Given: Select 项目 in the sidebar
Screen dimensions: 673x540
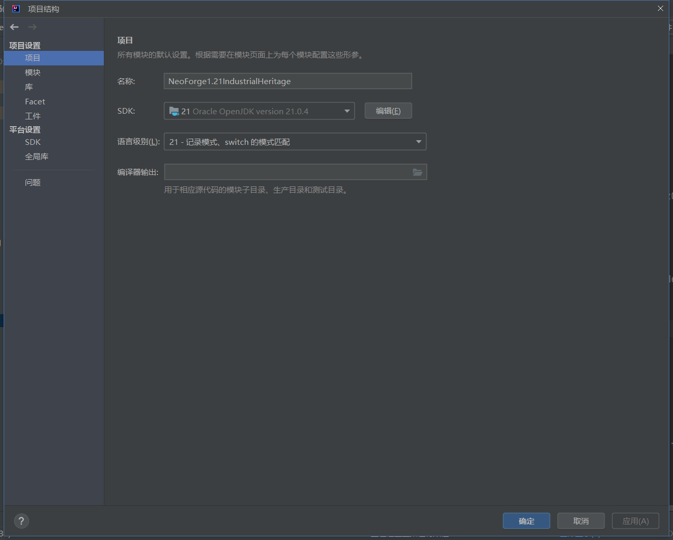Looking at the screenshot, I should pyautogui.click(x=33, y=58).
